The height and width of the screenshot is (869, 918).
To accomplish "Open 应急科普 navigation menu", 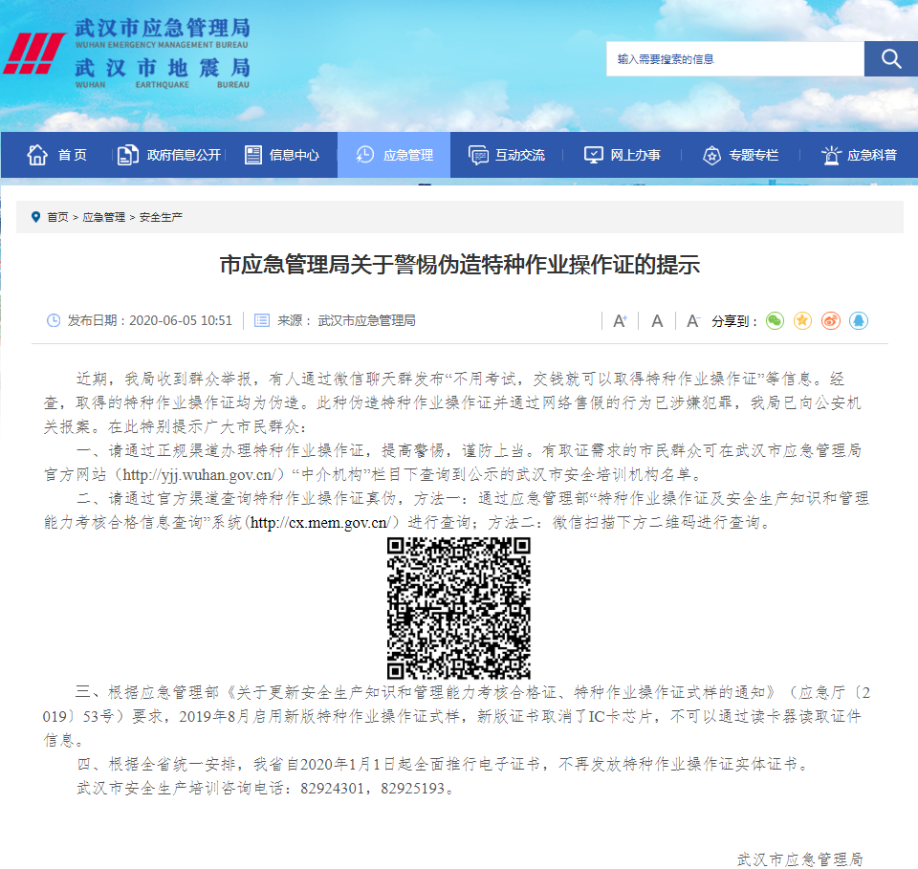I will 859,155.
